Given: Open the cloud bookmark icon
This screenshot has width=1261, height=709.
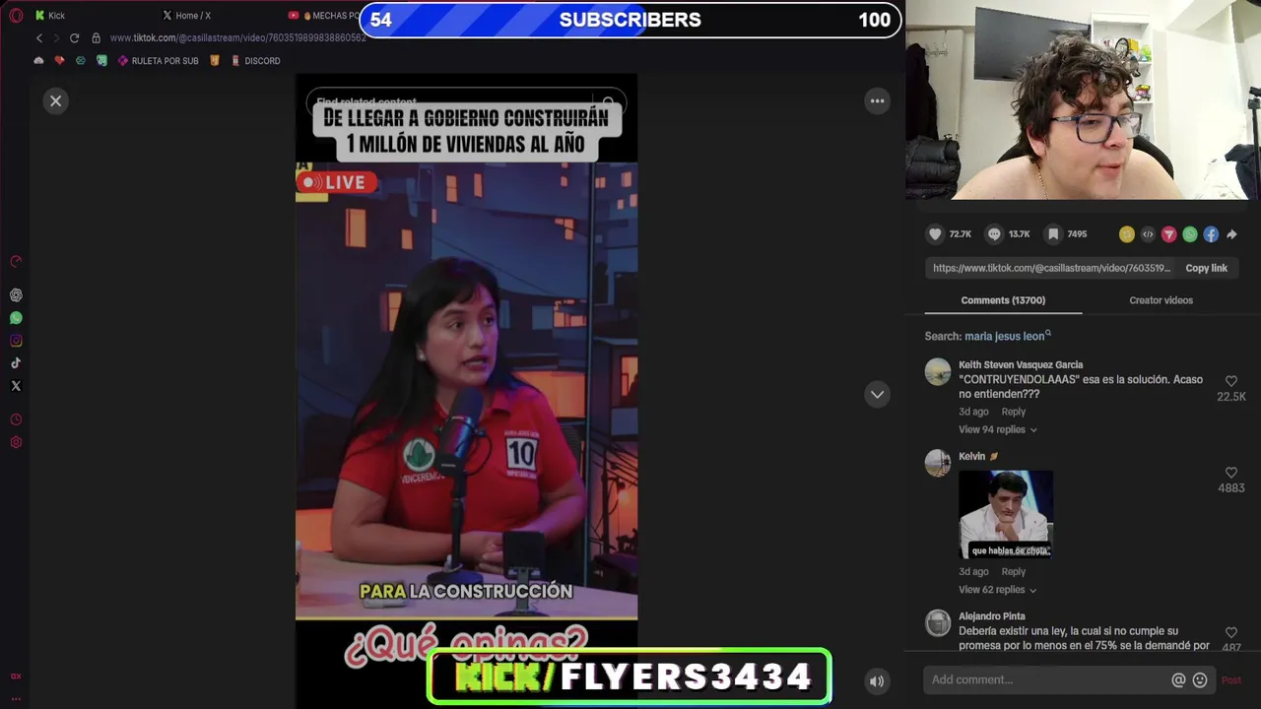Looking at the screenshot, I should click(38, 61).
